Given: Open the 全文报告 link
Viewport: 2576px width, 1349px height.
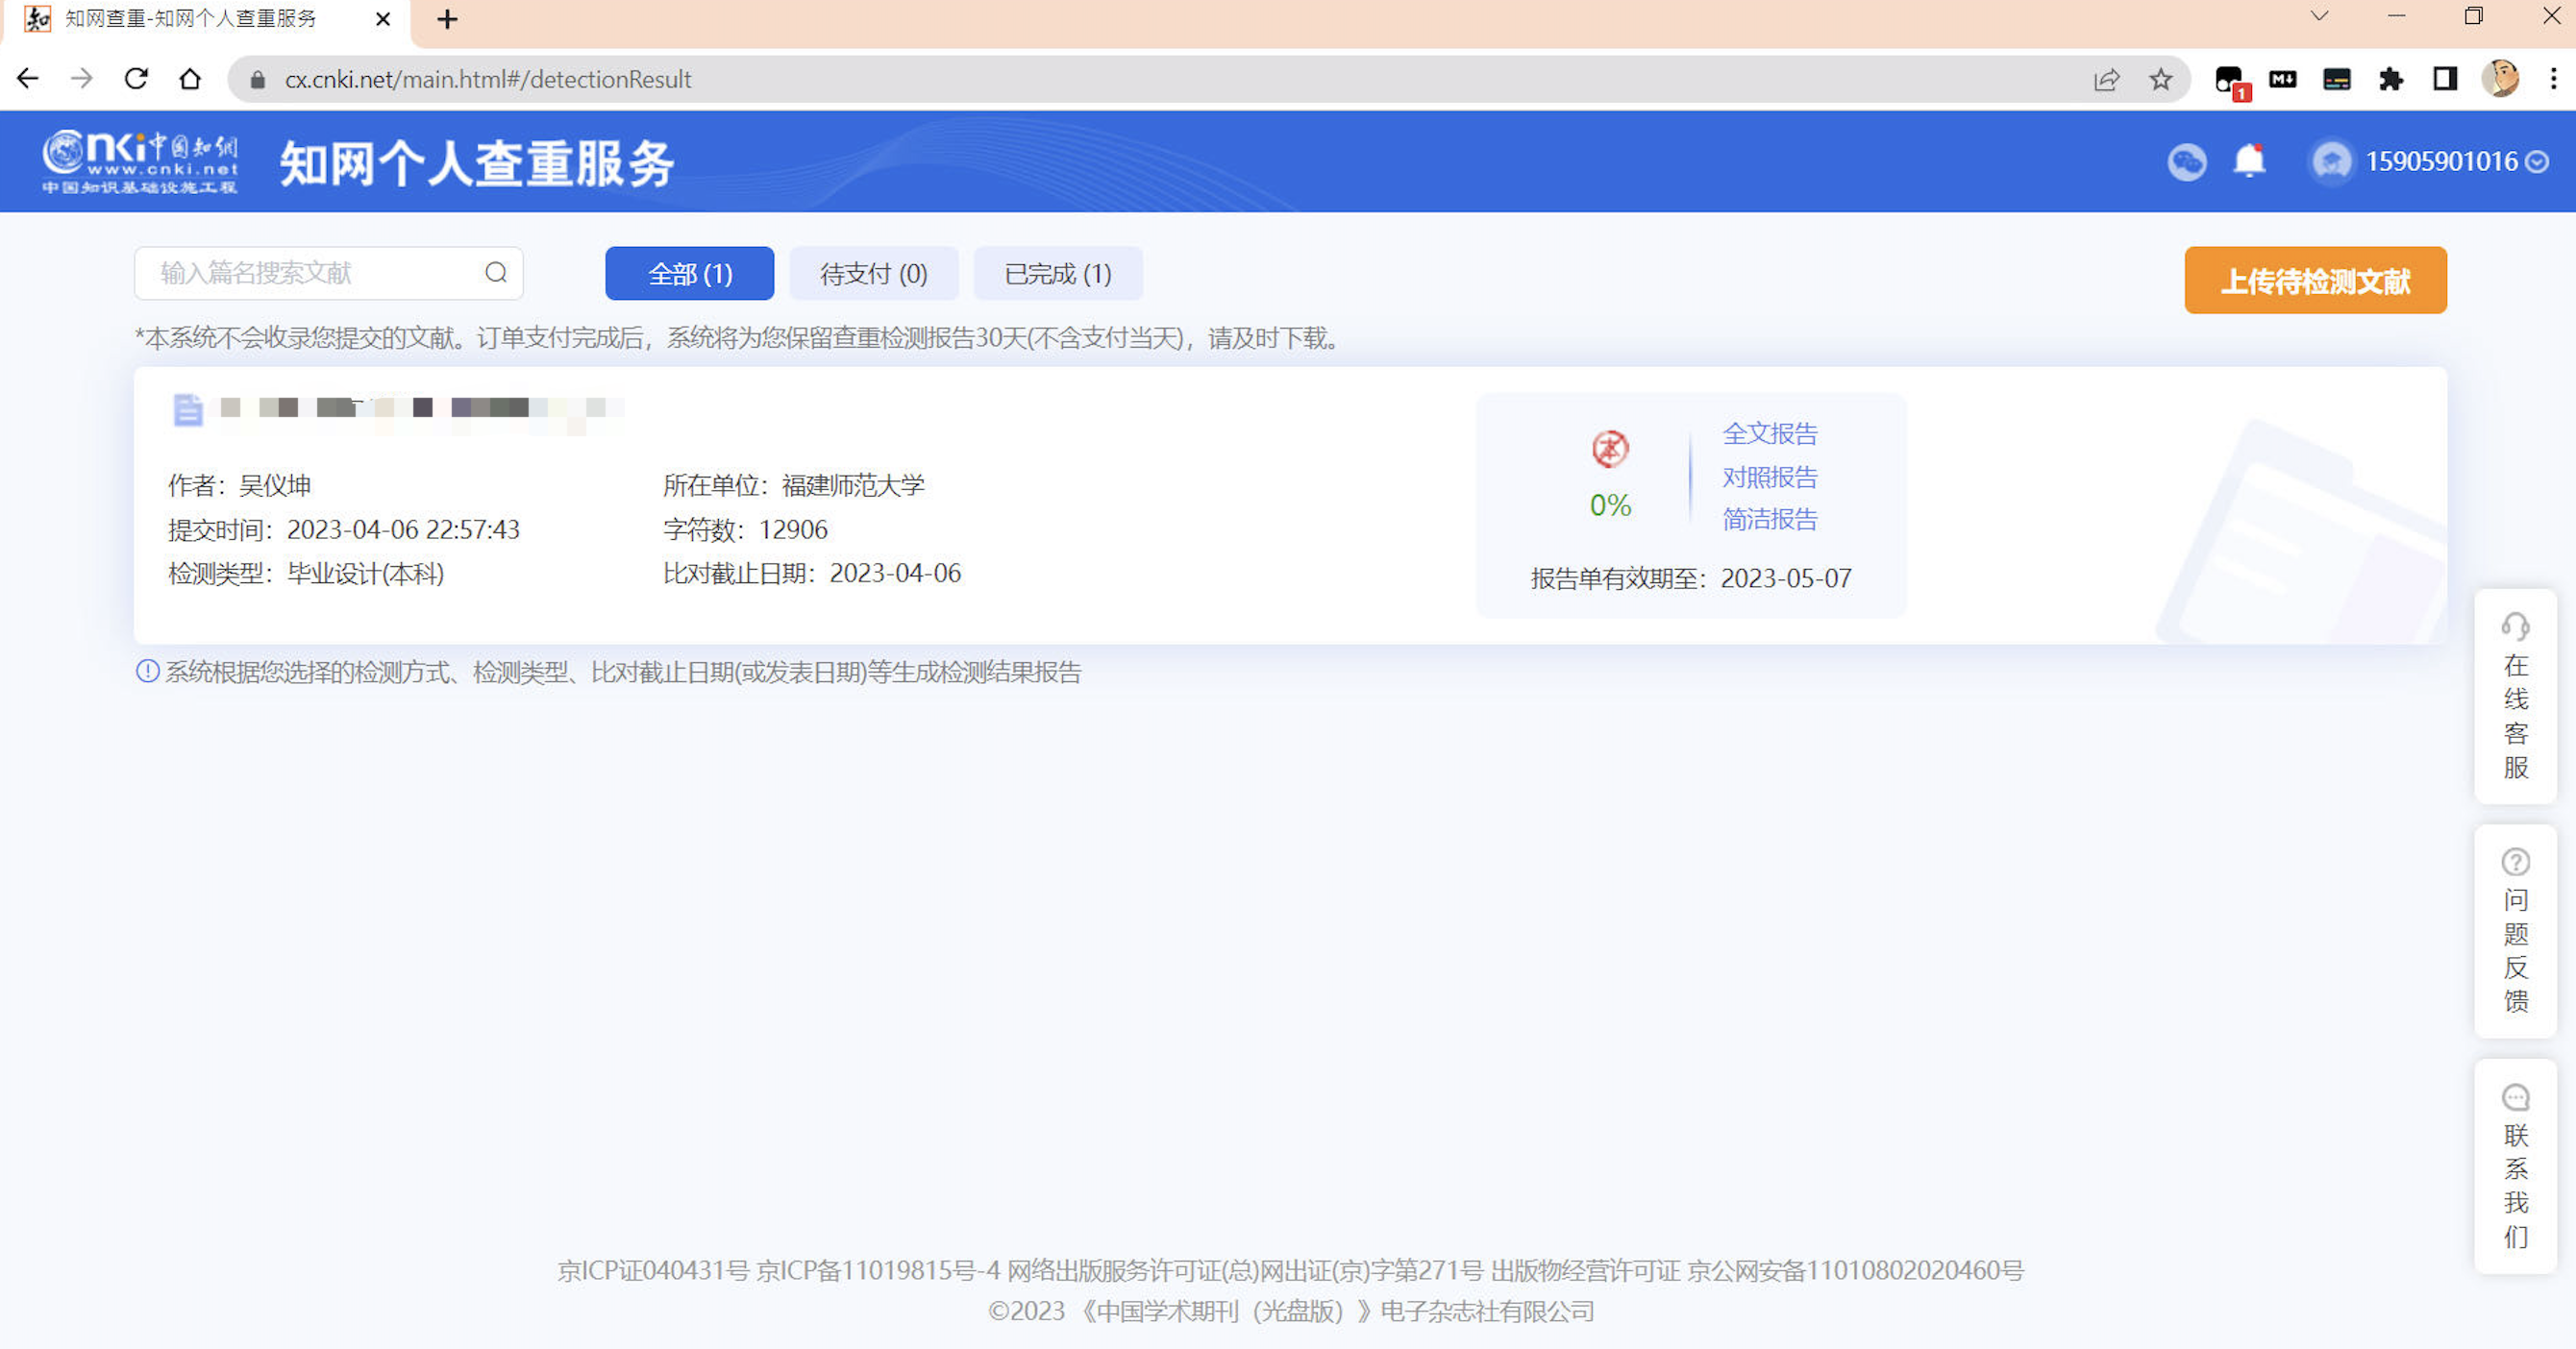Looking at the screenshot, I should pyautogui.click(x=1769, y=433).
